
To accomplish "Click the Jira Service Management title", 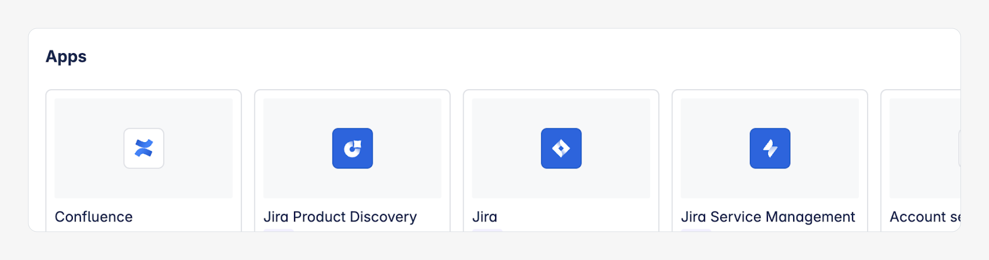I will [768, 217].
